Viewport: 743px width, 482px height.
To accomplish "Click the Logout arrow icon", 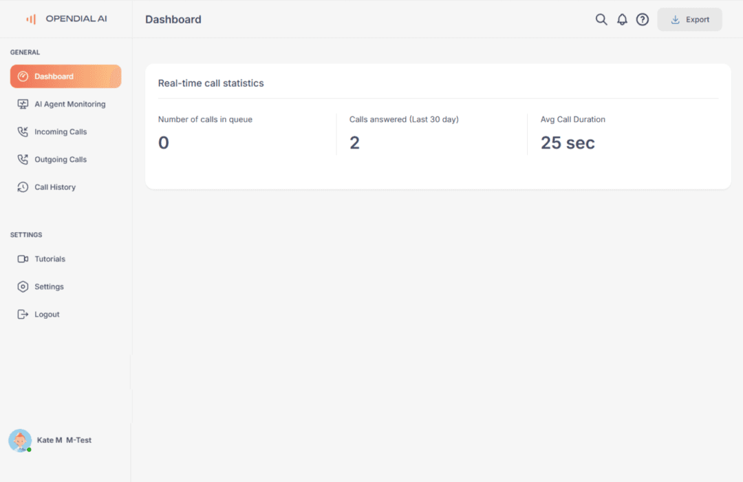I will [23, 314].
